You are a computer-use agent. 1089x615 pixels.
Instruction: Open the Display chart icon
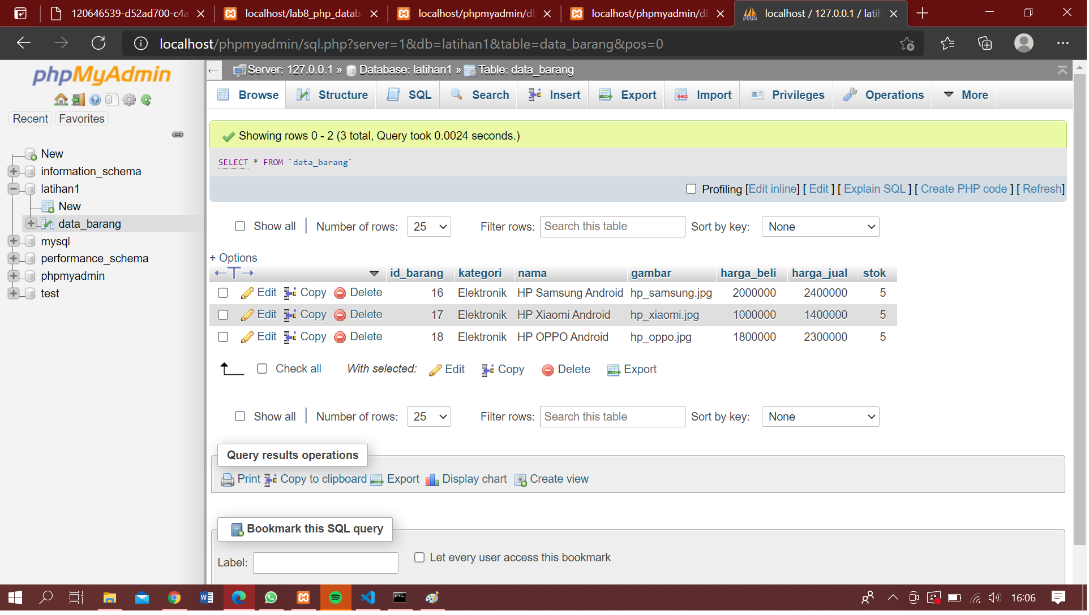coord(434,479)
